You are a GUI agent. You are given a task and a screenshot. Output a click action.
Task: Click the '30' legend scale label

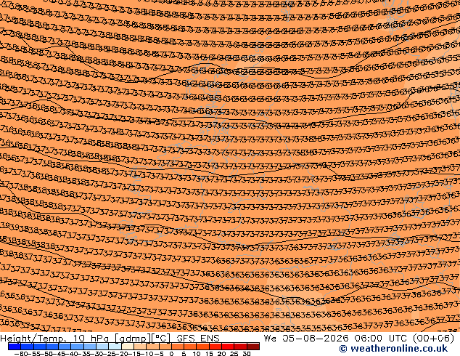(x=247, y=354)
